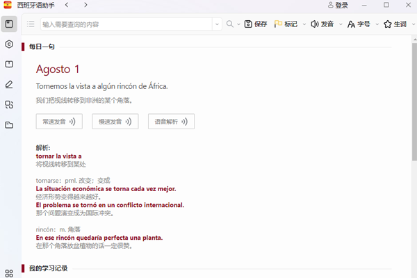Click the 'Agosto 1' date heading

click(x=58, y=69)
